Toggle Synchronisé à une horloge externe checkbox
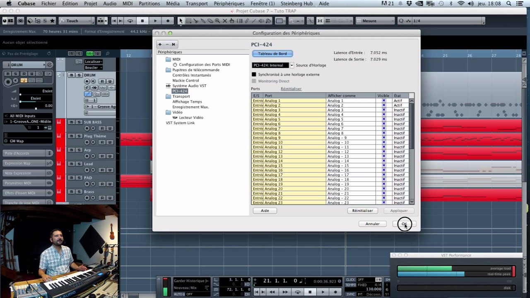The height and width of the screenshot is (298, 530). click(254, 74)
